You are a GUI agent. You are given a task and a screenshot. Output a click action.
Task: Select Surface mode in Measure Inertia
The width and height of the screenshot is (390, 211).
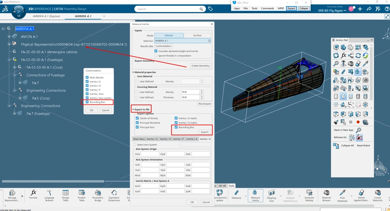coord(197,35)
